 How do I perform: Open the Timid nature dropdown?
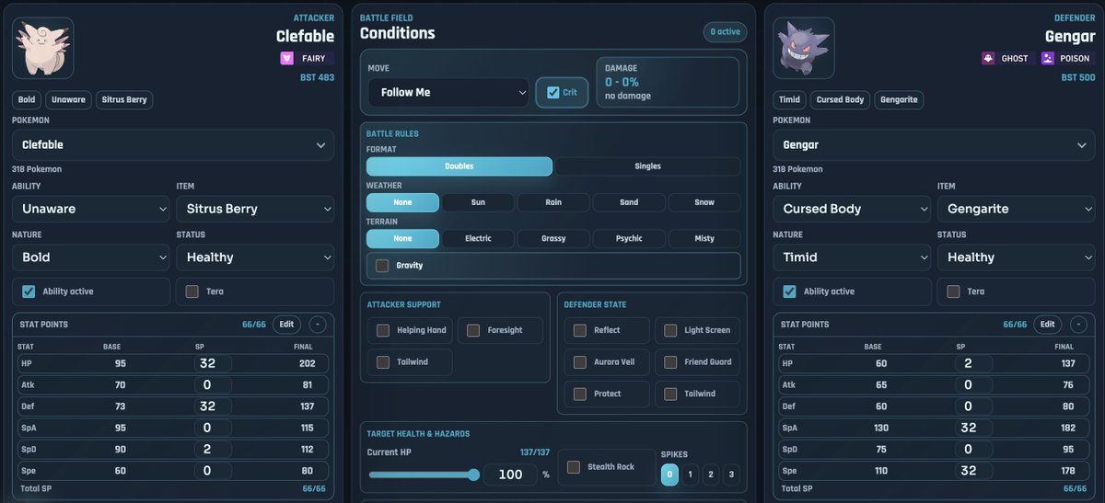click(x=853, y=257)
